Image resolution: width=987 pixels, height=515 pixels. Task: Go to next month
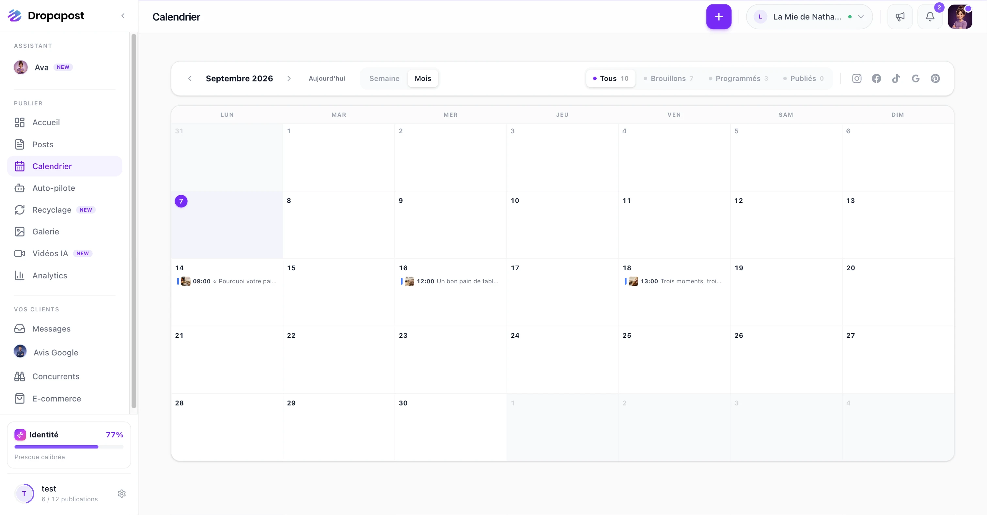pyautogui.click(x=289, y=79)
